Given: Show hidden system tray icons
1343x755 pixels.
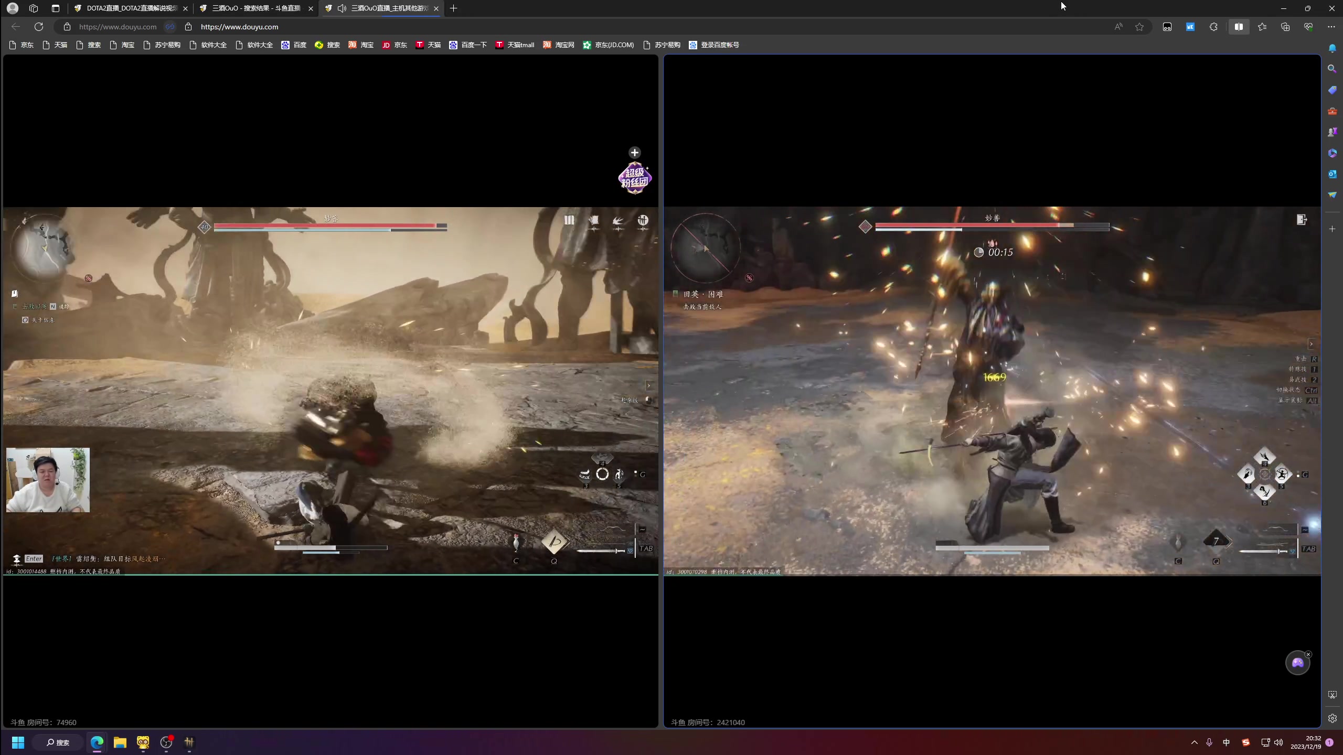Looking at the screenshot, I should click(x=1195, y=742).
